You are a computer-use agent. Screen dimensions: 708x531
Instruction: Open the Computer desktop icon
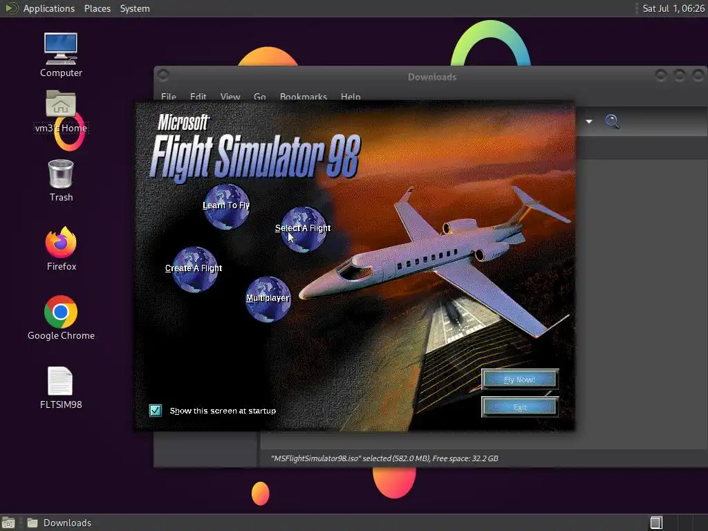click(x=61, y=55)
